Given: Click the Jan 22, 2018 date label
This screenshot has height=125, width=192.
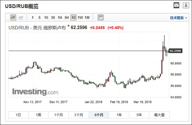Looking at the screenshot, I should 93,102.
